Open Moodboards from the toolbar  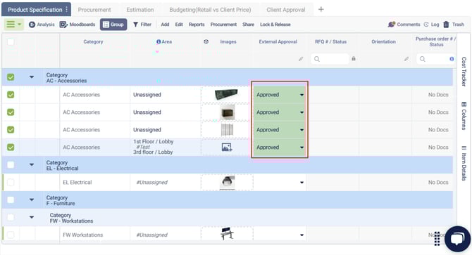click(77, 25)
